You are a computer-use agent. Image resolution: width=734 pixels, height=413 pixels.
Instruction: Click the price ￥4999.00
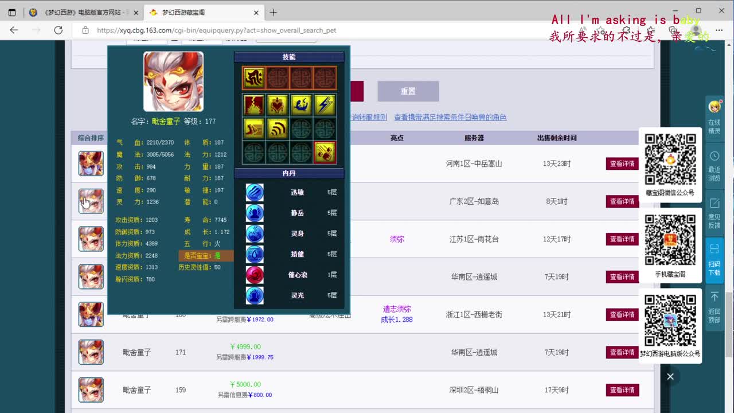[245, 346]
